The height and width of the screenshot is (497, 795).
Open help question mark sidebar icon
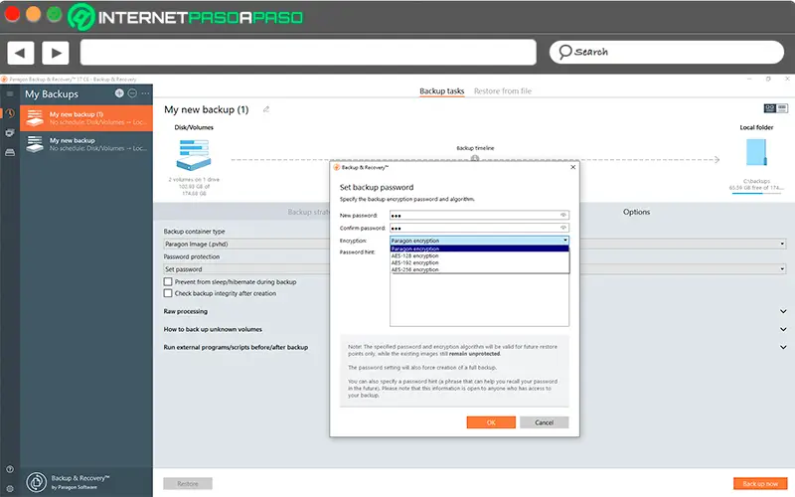[x=10, y=469]
